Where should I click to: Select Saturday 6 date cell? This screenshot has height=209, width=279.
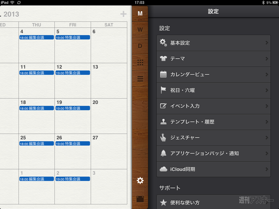[x=109, y=46]
